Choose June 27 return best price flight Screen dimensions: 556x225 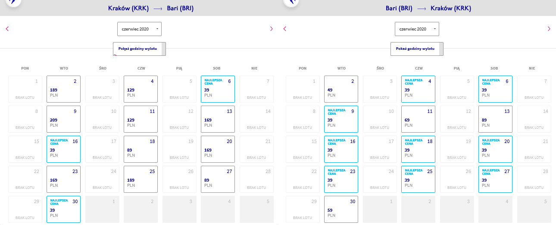pos(495,179)
